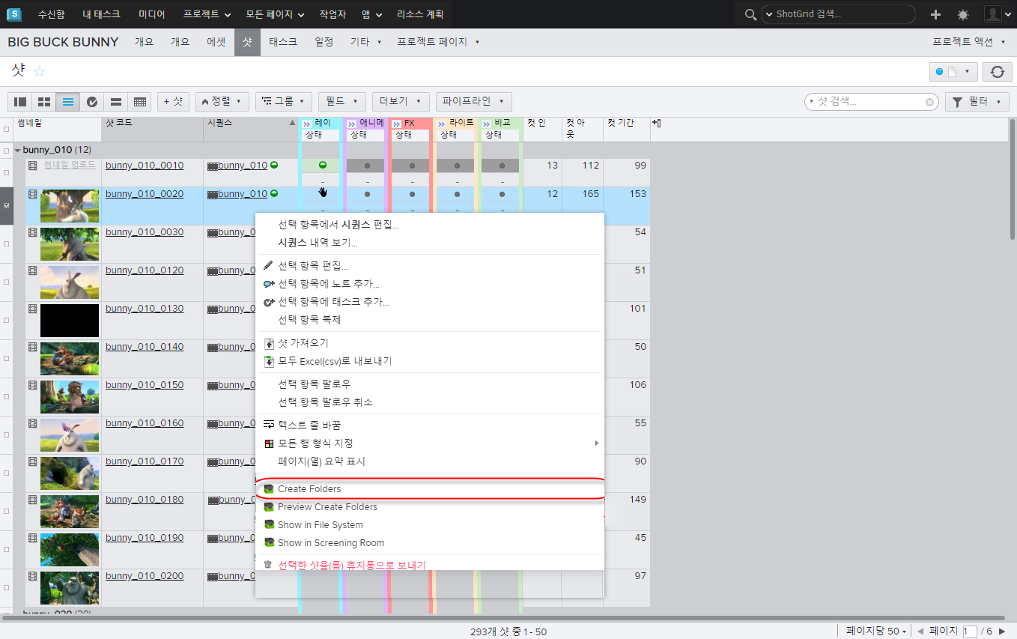Check the row checkbox for bunny_010_0030
The image size is (1017, 639).
(7, 243)
